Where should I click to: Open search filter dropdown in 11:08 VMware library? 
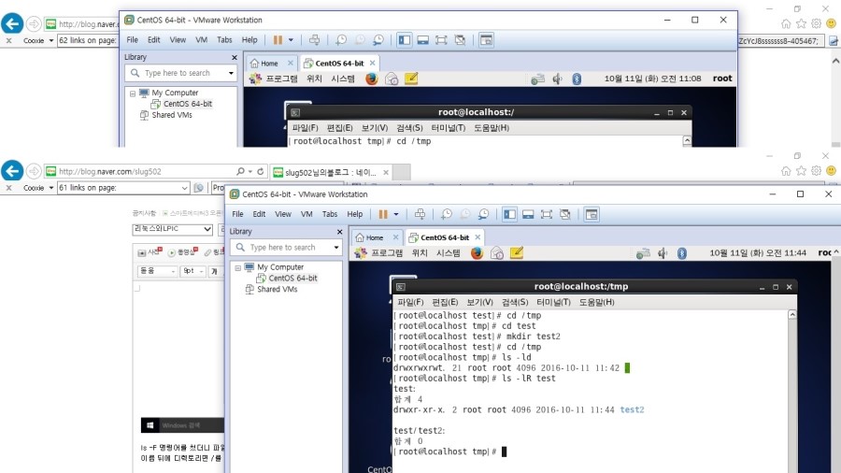click(x=231, y=73)
